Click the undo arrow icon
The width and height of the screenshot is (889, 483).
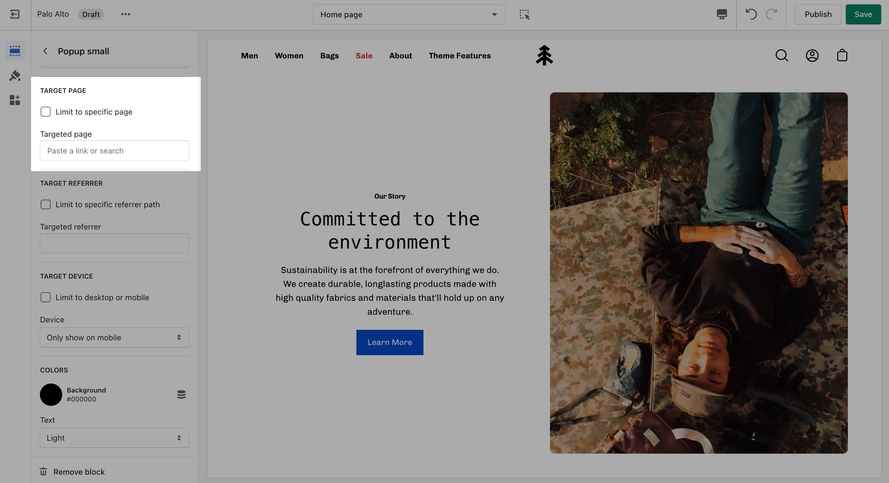pos(750,14)
